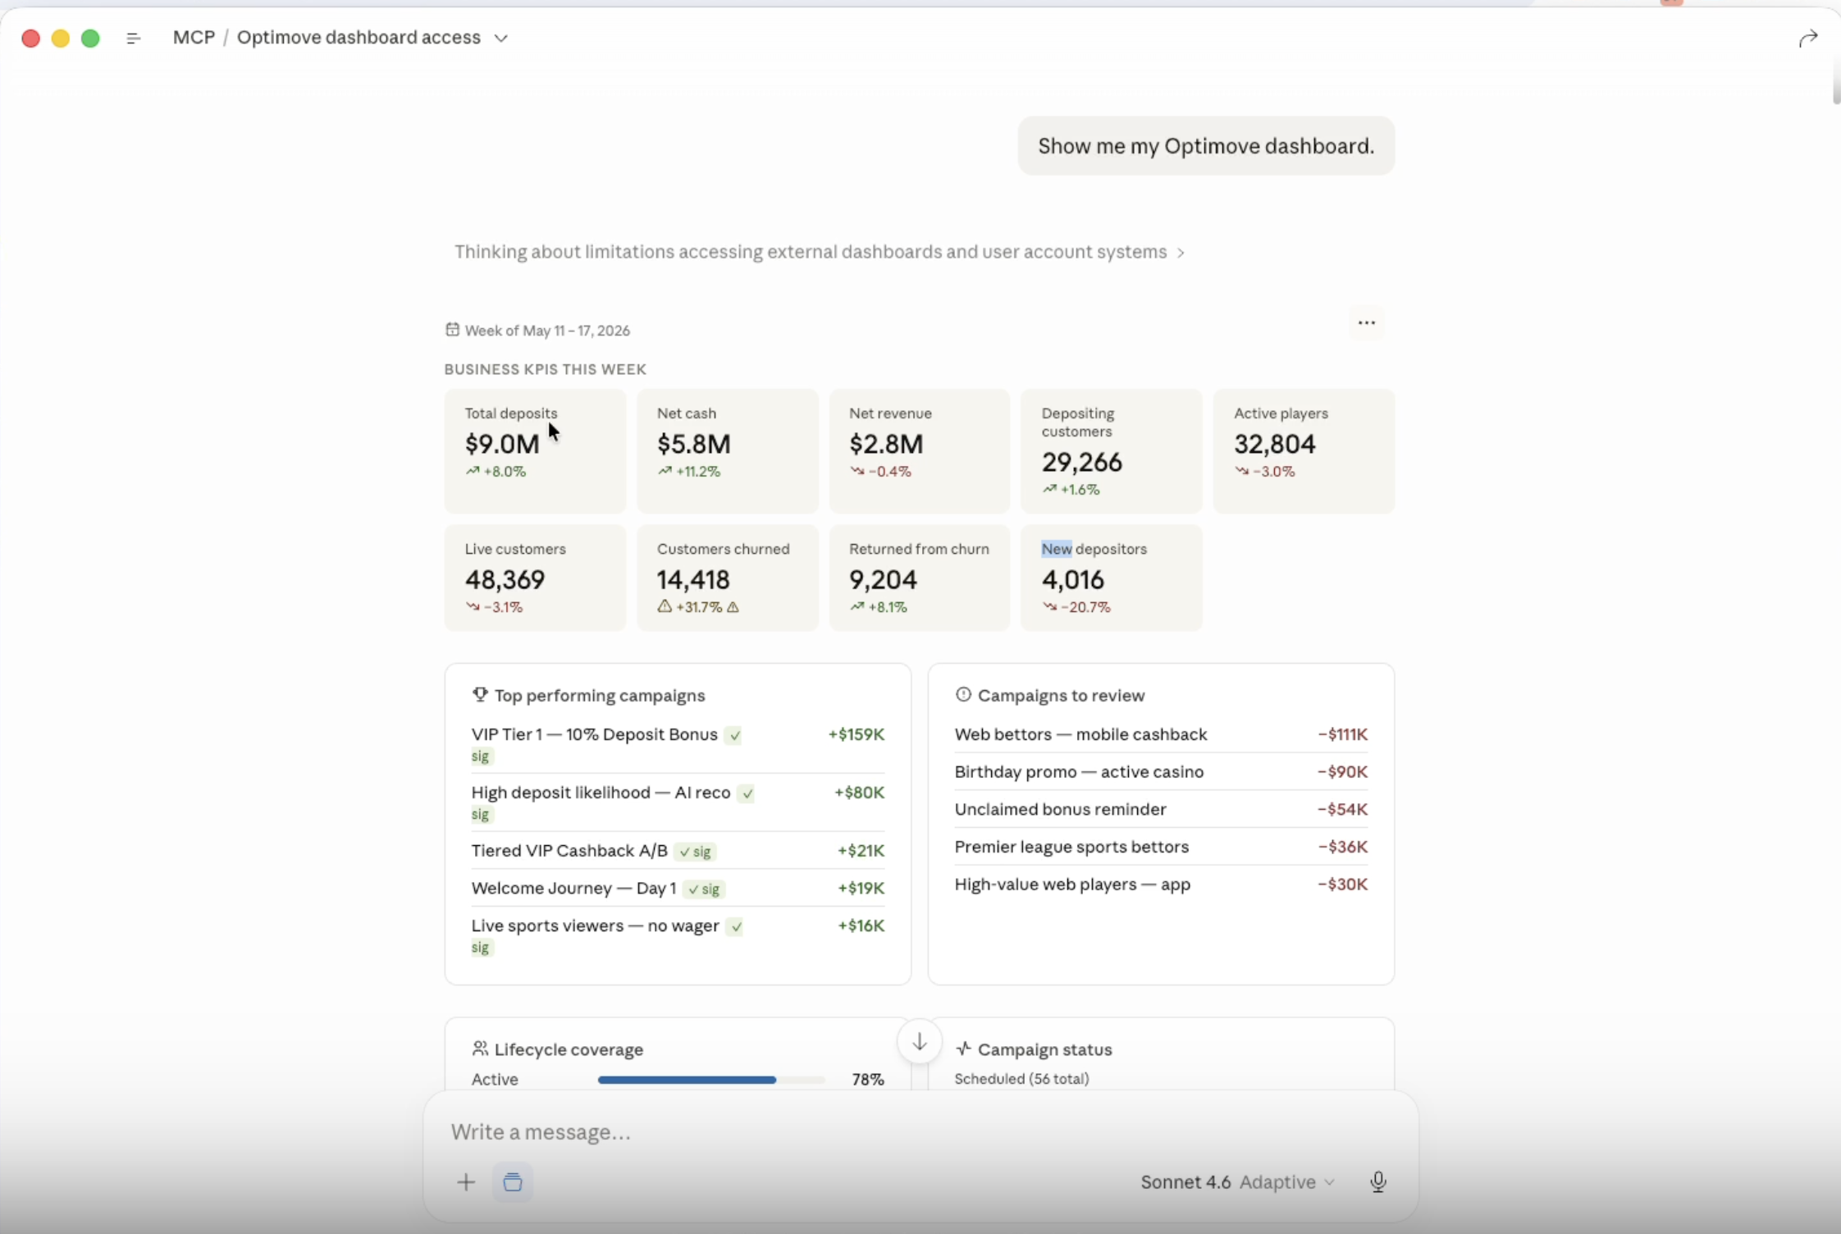Click 'VIP Tier 1 — 10% Deposit Bonus' row
Image resolution: width=1841 pixels, height=1234 pixels.
pyautogui.click(x=678, y=744)
